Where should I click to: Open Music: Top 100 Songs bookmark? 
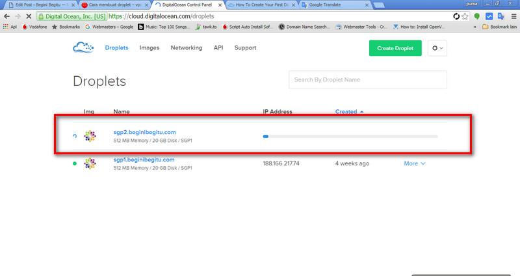coord(164,27)
